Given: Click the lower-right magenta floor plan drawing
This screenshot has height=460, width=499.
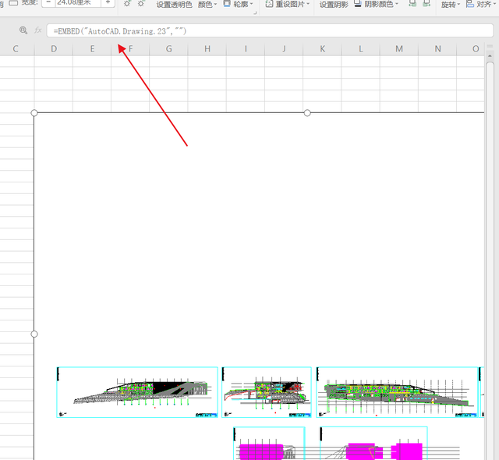Looking at the screenshot, I should tap(373, 444).
